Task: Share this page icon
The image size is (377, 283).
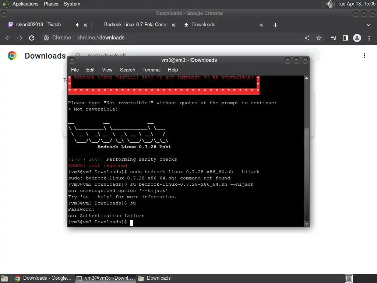Action: (x=307, y=38)
